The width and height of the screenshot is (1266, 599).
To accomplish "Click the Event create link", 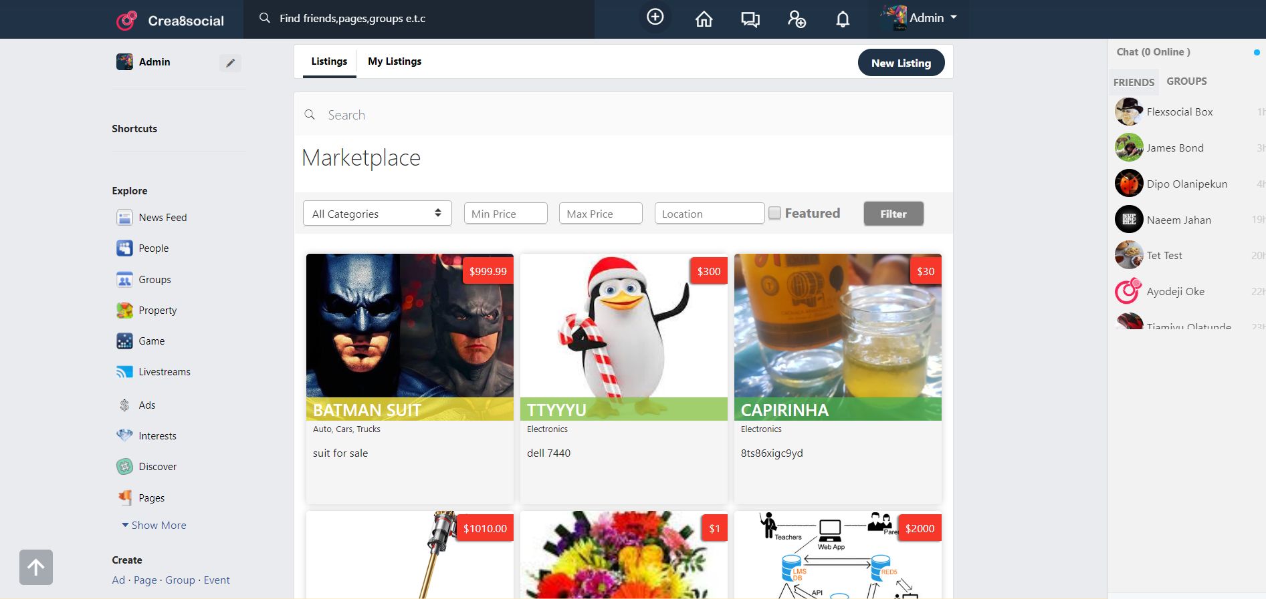I will (x=217, y=580).
